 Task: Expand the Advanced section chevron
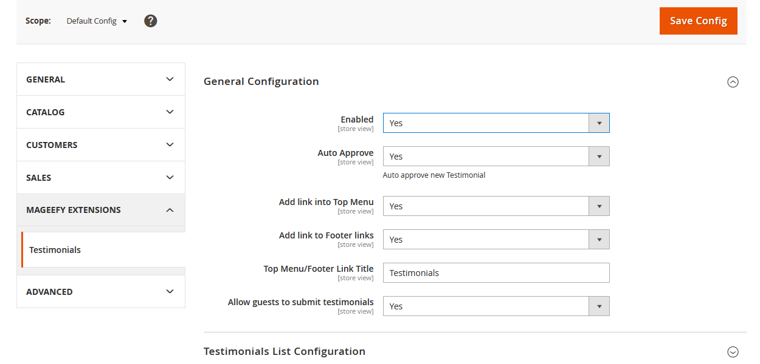coord(170,292)
